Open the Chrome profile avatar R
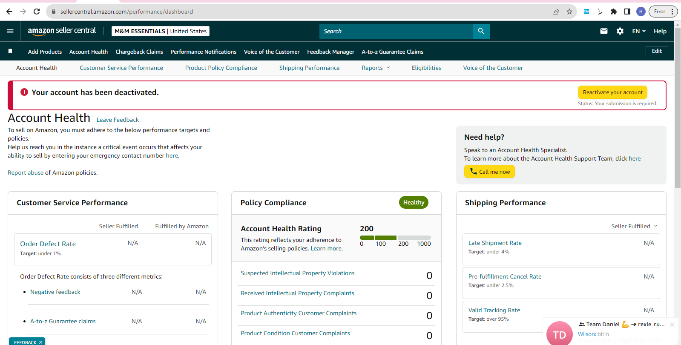681x345 pixels. (x=641, y=11)
